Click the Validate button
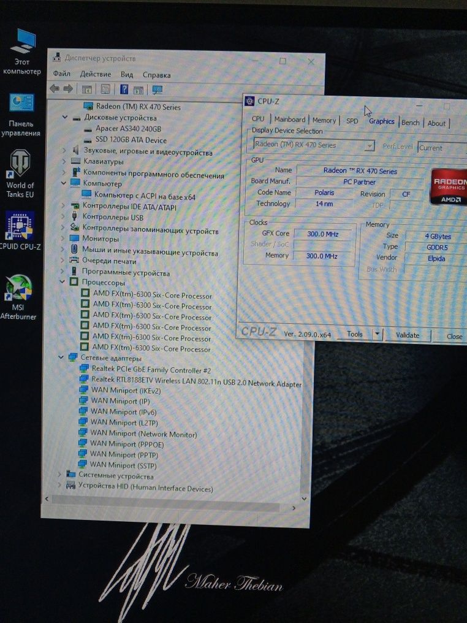The image size is (467, 623). (408, 335)
